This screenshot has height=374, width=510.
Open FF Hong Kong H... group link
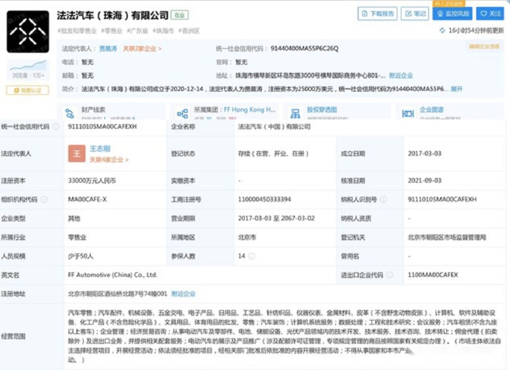click(250, 110)
